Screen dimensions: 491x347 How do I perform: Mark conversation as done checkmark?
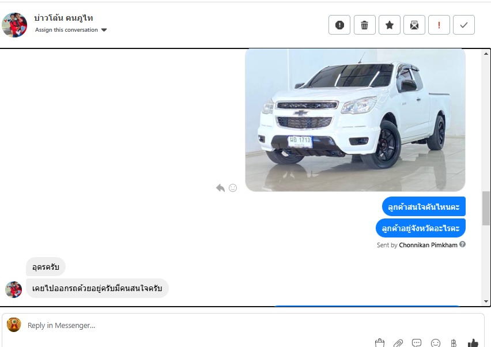point(464,25)
